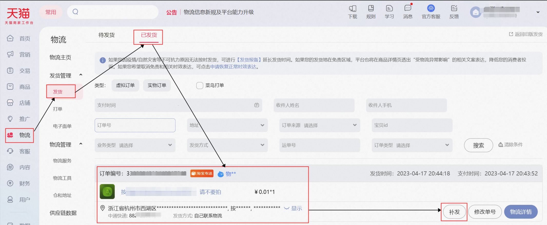
Task: Open 用户 in the sidebar
Action: (19, 199)
